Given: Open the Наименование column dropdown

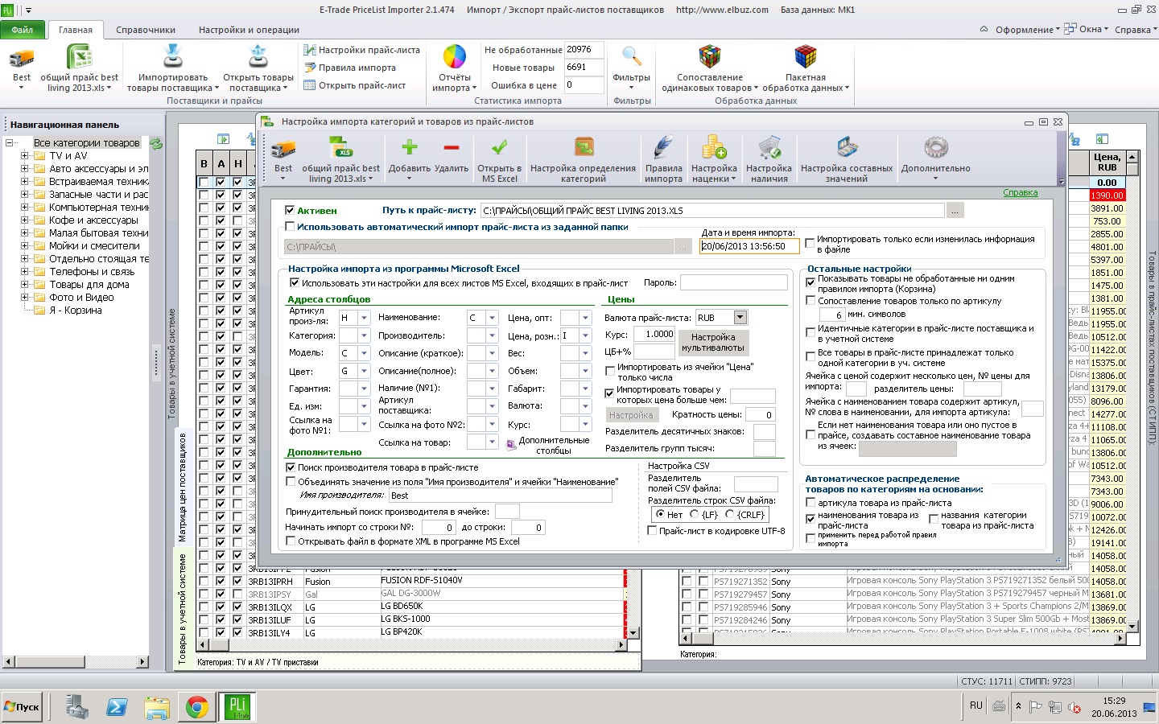Looking at the screenshot, I should click(492, 318).
